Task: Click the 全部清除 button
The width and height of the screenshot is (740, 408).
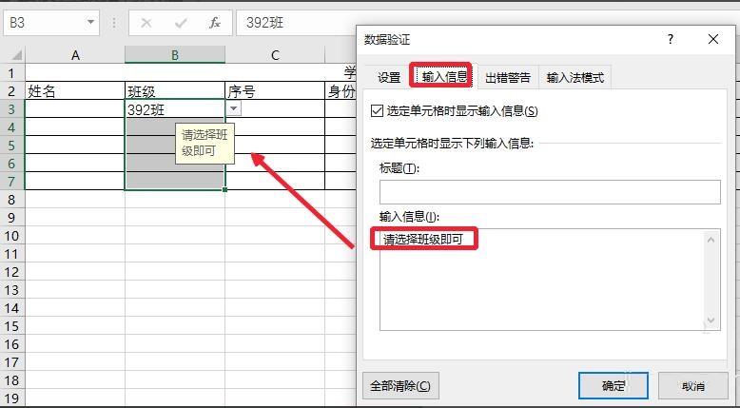Action: pyautogui.click(x=400, y=386)
